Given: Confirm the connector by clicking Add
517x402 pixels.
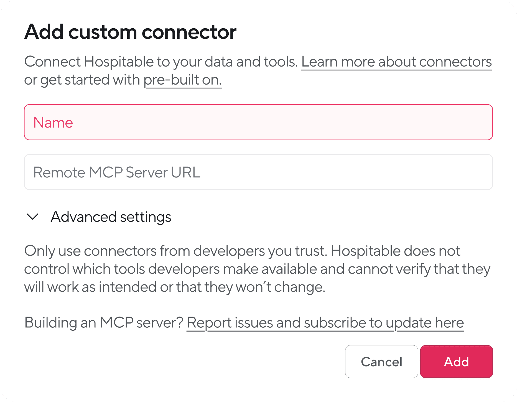Looking at the screenshot, I should tap(456, 362).
